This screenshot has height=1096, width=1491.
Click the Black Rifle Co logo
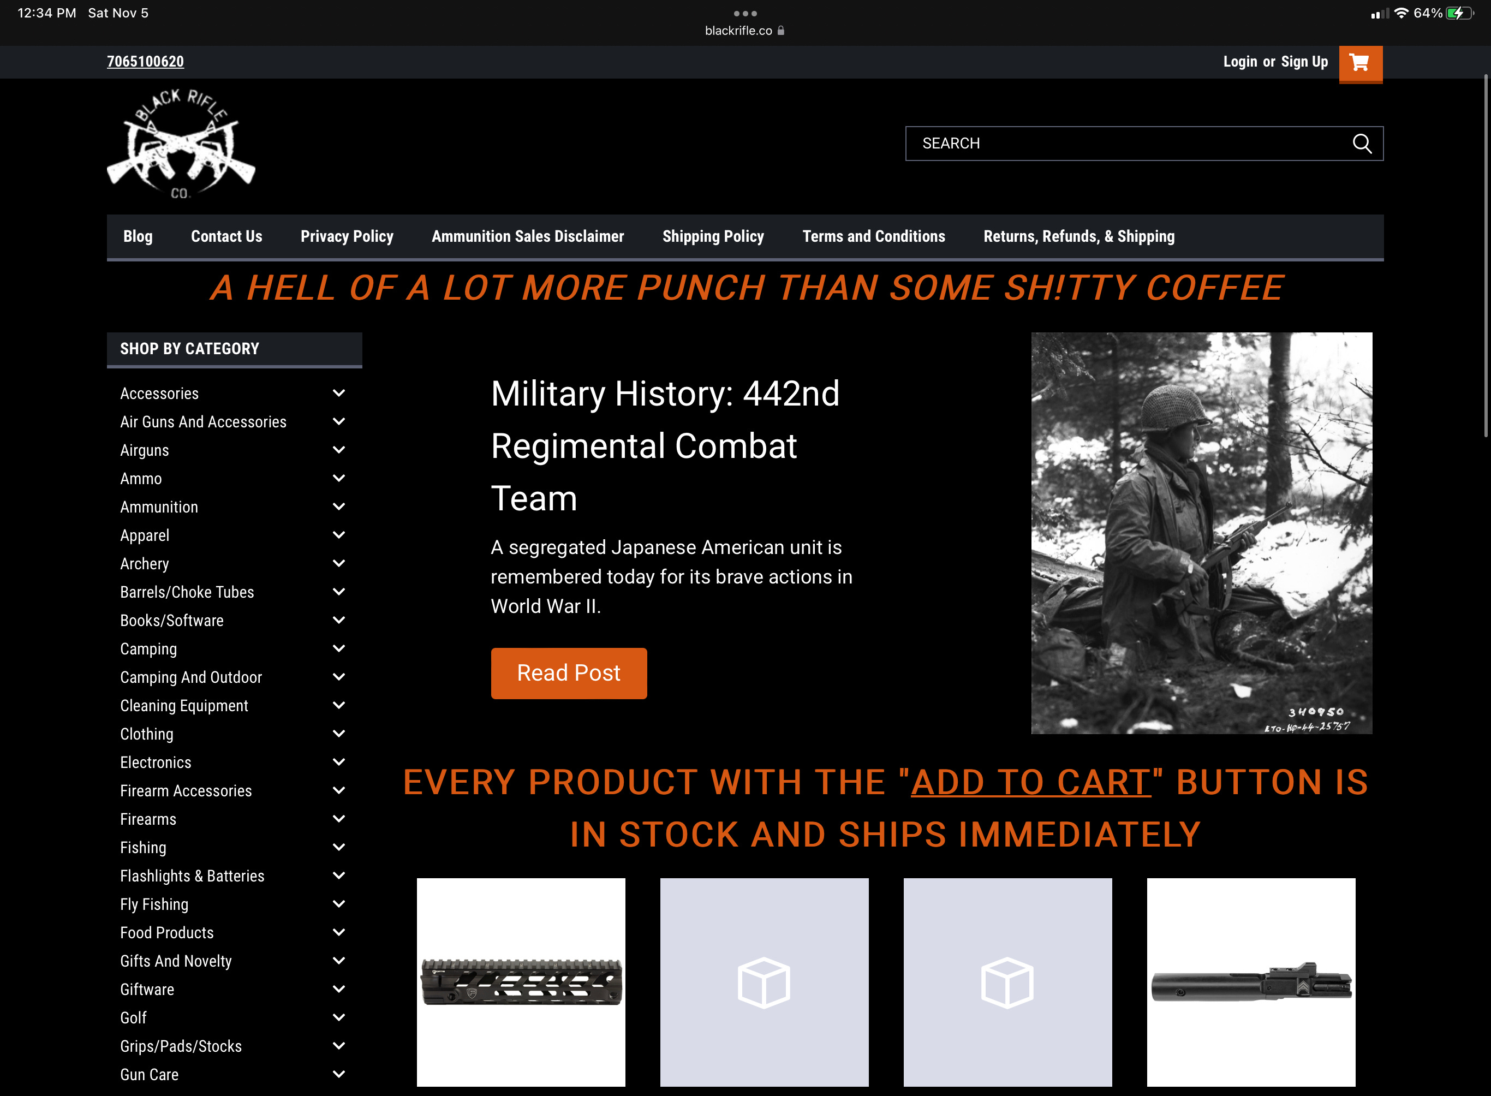click(x=181, y=144)
